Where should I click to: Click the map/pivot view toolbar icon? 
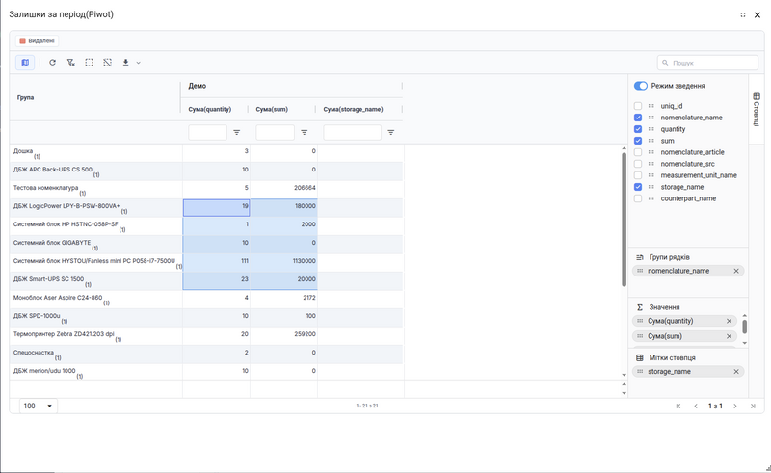pos(25,63)
